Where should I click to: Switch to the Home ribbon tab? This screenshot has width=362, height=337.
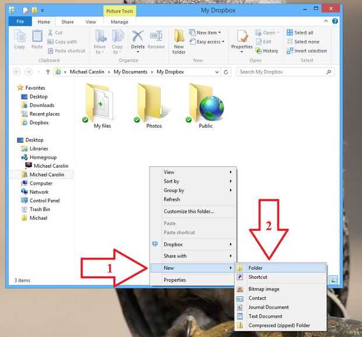(44, 22)
